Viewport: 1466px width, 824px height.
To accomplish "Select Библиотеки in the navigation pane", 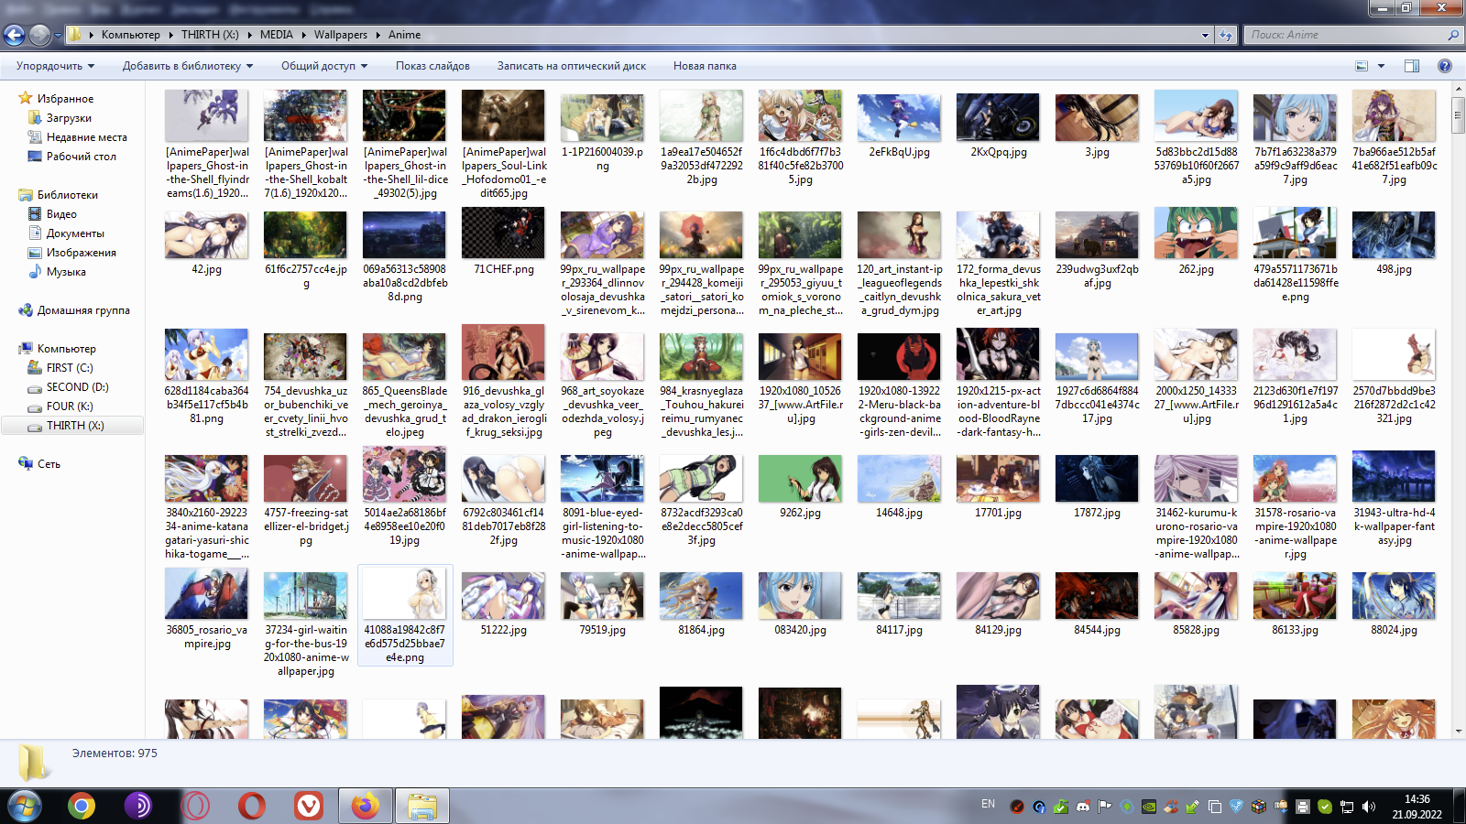I will coord(67,195).
